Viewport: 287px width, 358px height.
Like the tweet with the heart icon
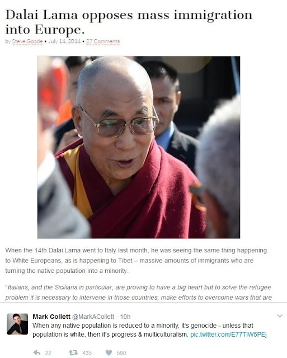tap(109, 352)
